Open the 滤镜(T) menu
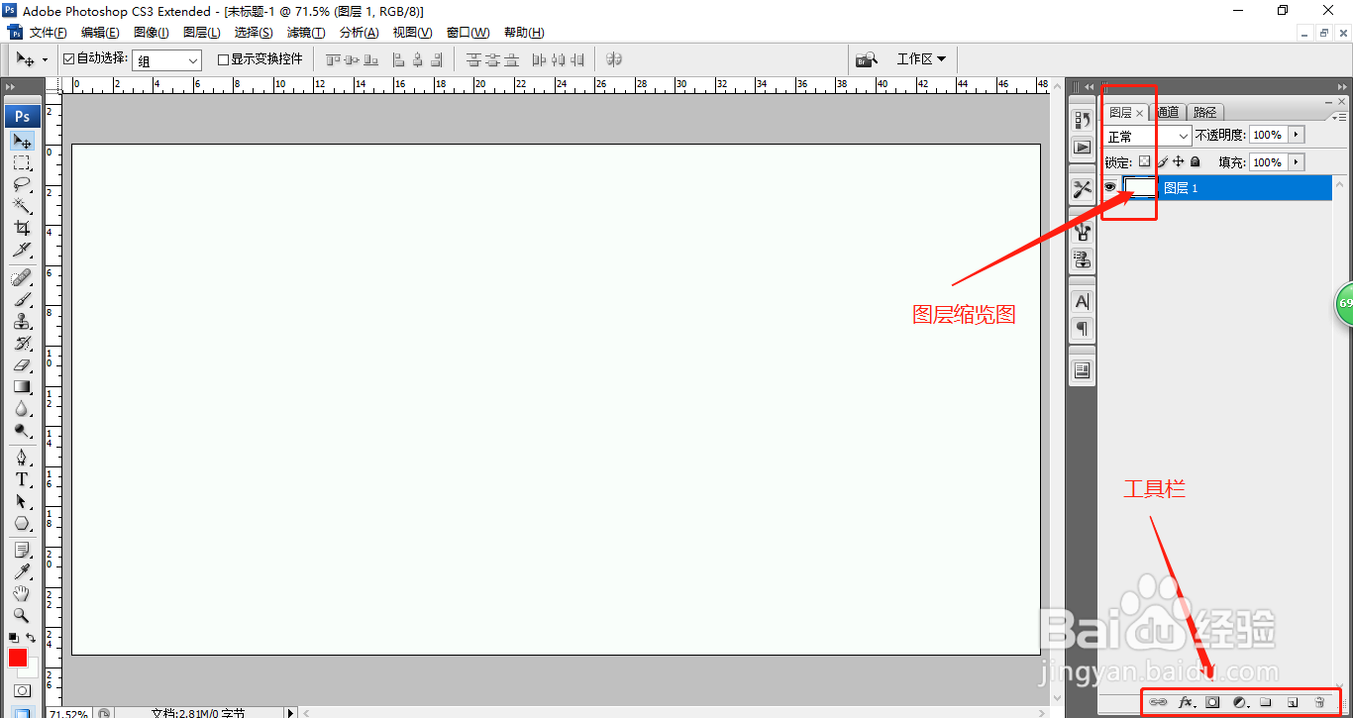1353x718 pixels. (306, 33)
